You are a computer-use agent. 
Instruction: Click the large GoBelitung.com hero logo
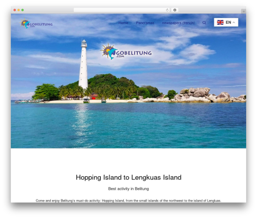[126, 52]
